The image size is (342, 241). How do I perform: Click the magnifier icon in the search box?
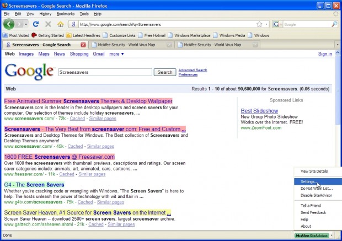tap(334, 24)
